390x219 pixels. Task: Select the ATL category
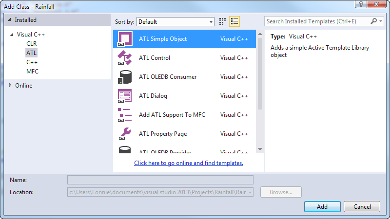click(x=31, y=53)
